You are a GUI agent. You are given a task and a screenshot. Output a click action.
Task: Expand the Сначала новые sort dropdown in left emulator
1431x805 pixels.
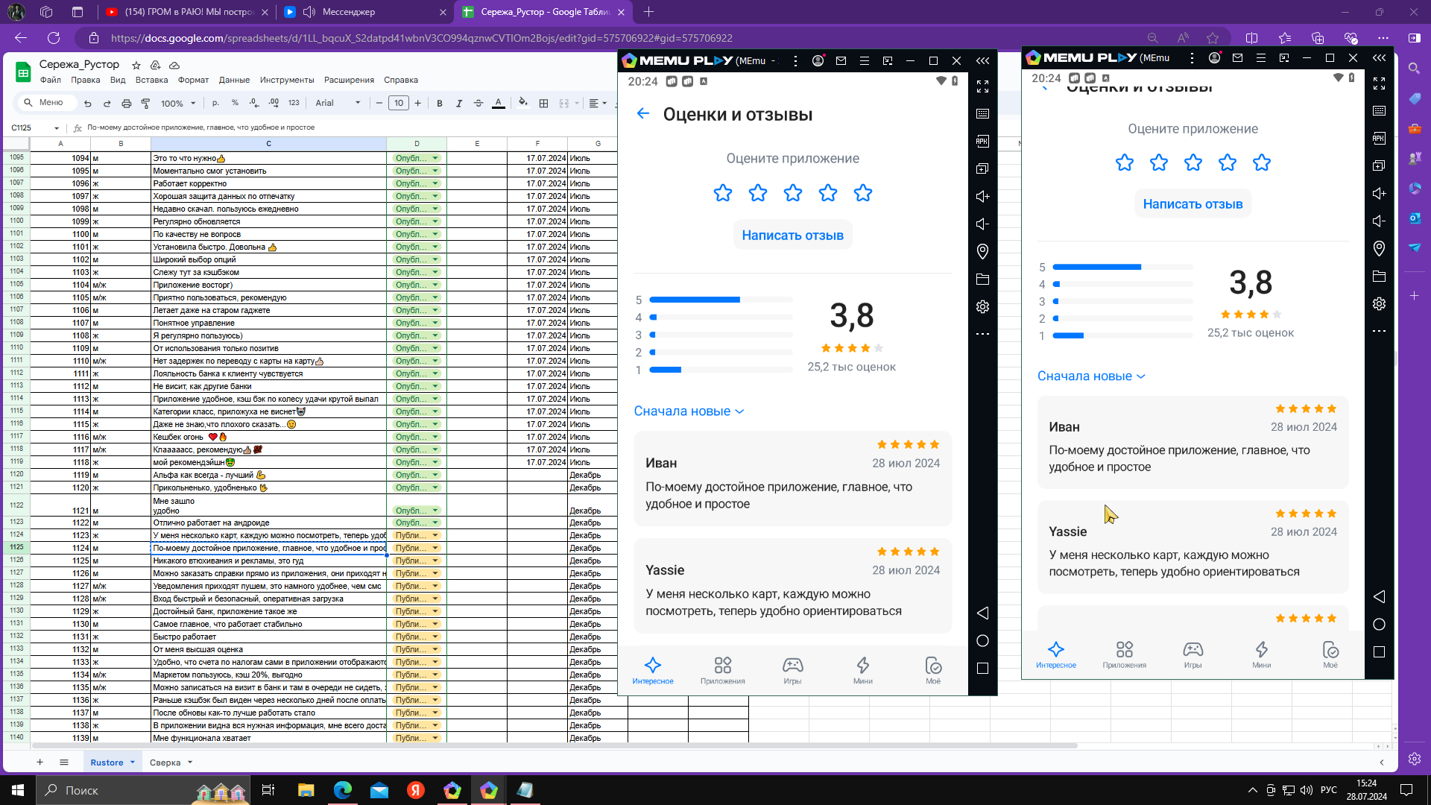coord(689,411)
